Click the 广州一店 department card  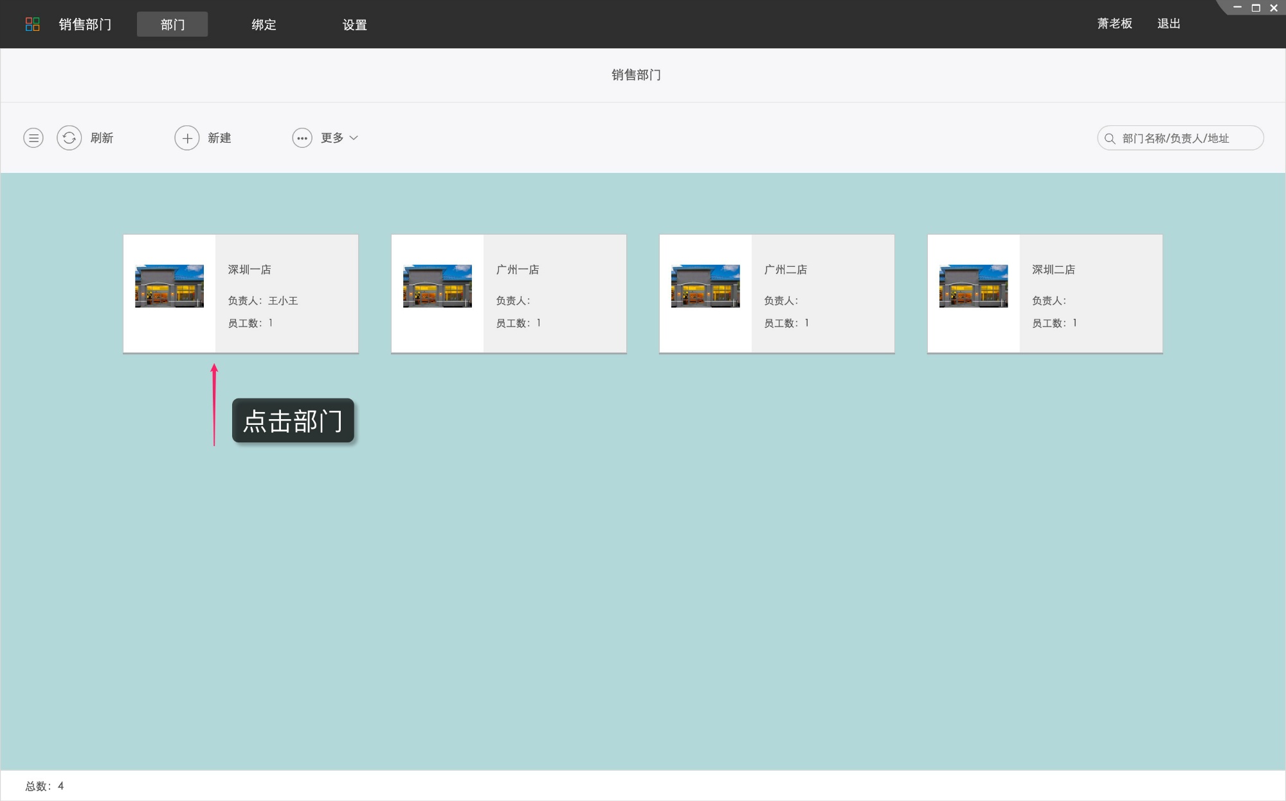(x=508, y=293)
